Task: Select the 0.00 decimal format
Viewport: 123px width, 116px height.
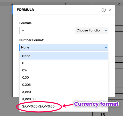Action: coord(64,78)
